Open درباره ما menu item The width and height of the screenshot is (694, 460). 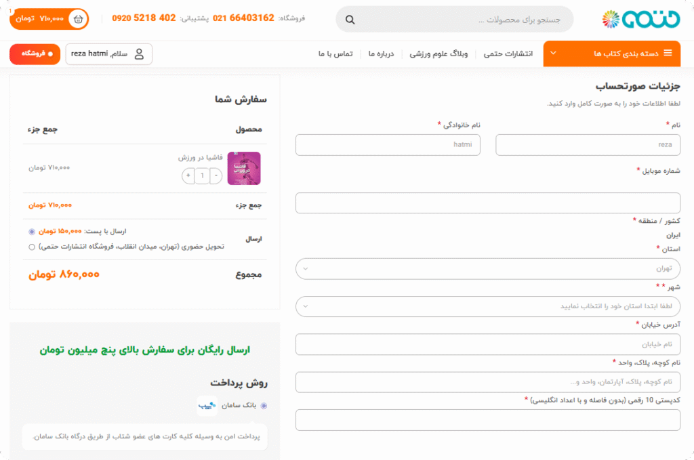pyautogui.click(x=381, y=54)
